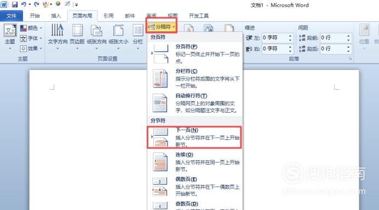Open the Themes (主题) gallery icon
This screenshot has width=379, height=210.
pos(10,31)
